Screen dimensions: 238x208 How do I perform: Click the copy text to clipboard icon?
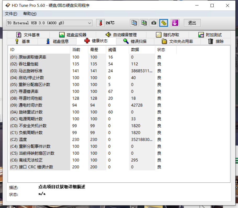[x=134, y=23]
